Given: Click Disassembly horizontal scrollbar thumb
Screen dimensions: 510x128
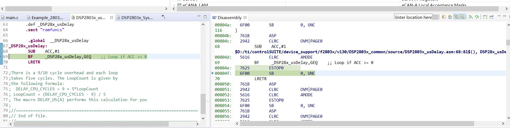Looking at the screenshot, I should coord(357,124).
